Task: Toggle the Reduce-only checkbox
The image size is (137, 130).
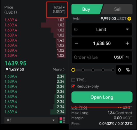Action: tap(73, 86)
